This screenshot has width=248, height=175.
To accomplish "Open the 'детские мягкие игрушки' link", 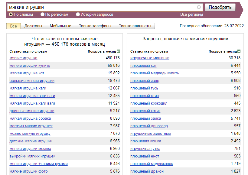I will coord(31,141).
